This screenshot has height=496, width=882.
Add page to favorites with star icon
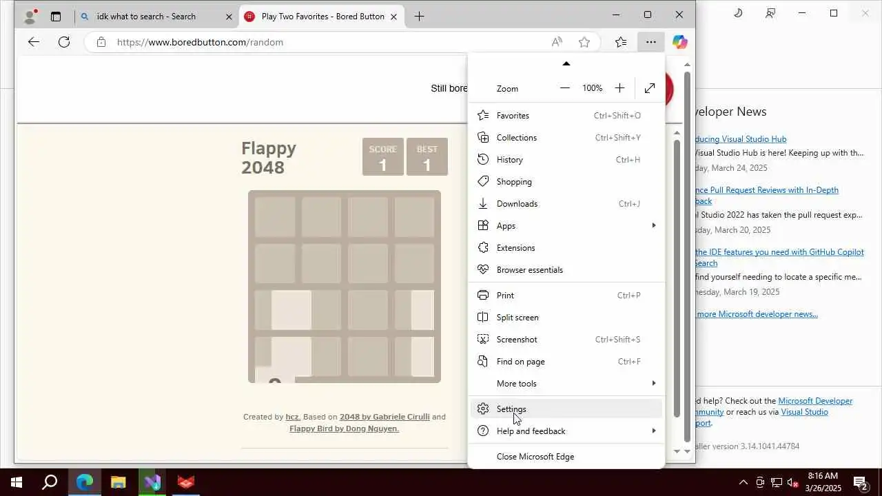click(584, 42)
